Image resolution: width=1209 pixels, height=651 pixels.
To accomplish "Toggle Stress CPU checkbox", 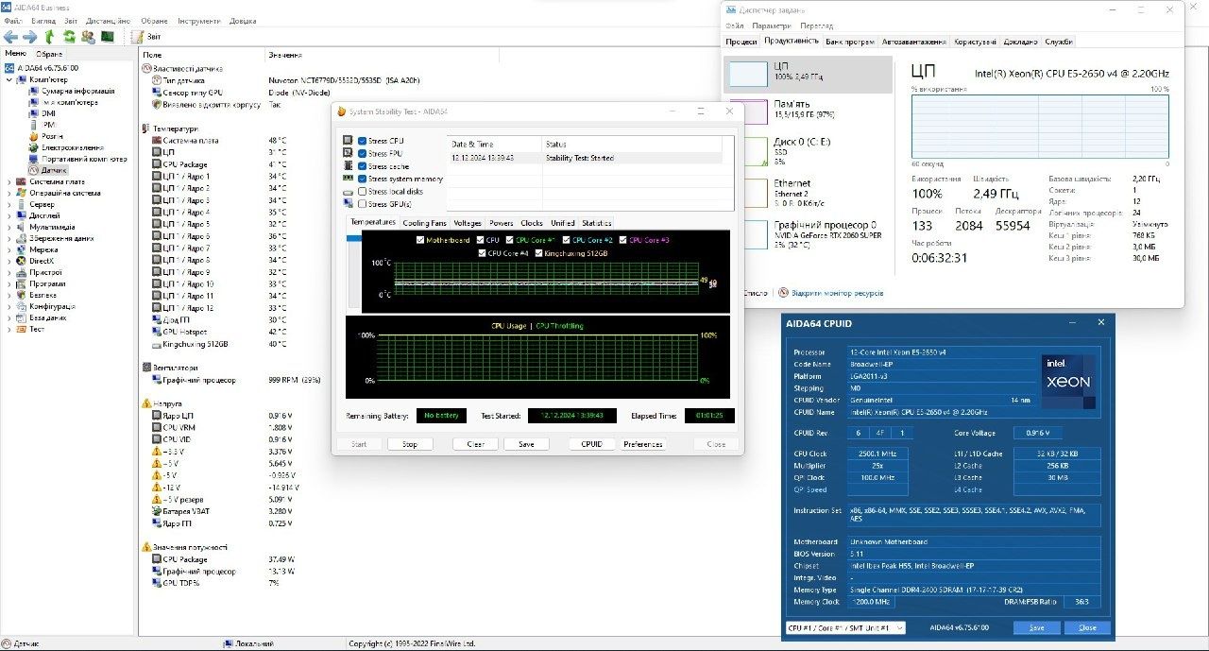I will 363,141.
